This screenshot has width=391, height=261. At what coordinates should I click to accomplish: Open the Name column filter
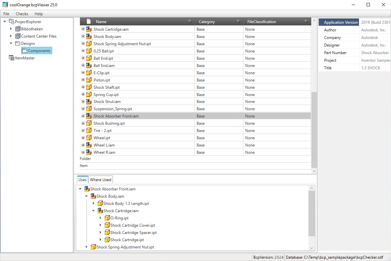(190, 22)
